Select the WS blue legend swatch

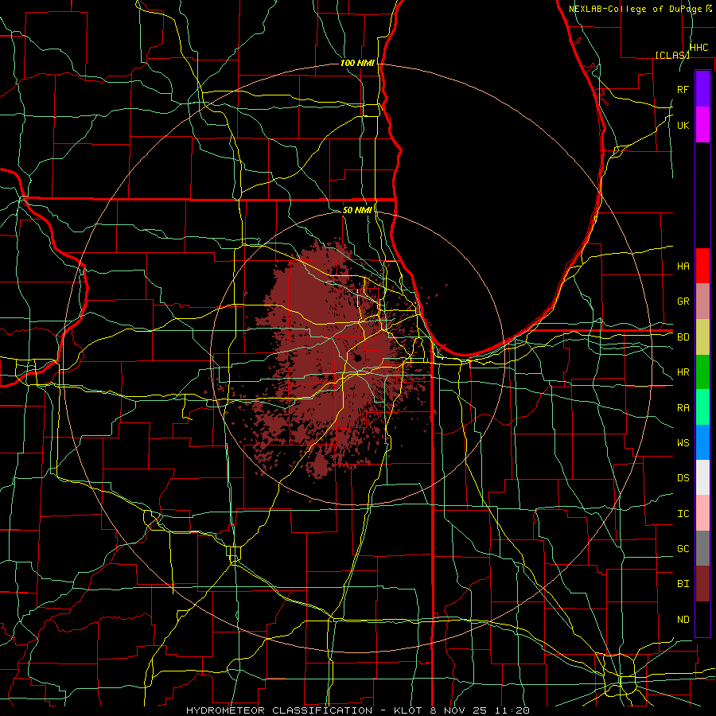pos(702,442)
